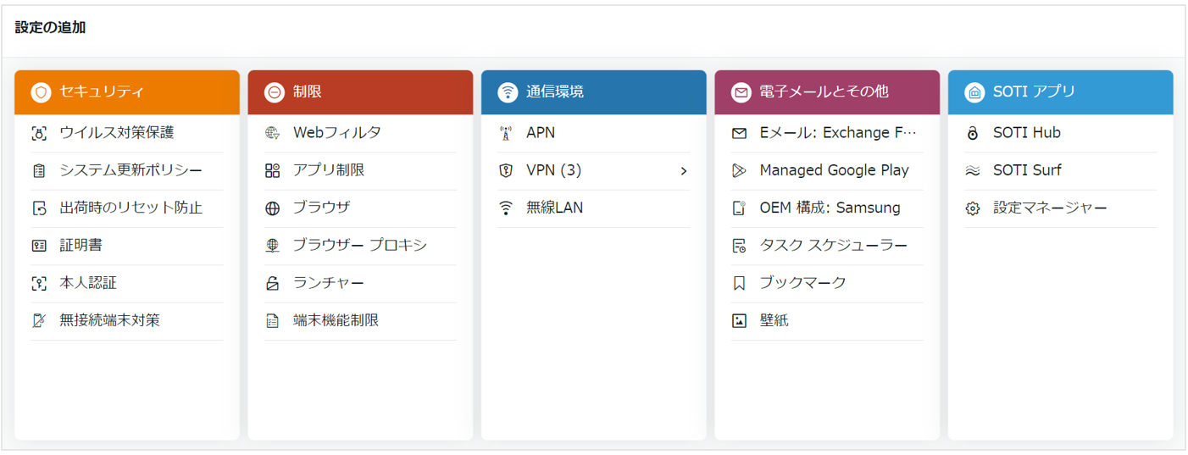Viewport: 1188px width, 455px height.
Task: Click the Webフィルタ globe icon
Action: click(x=272, y=133)
